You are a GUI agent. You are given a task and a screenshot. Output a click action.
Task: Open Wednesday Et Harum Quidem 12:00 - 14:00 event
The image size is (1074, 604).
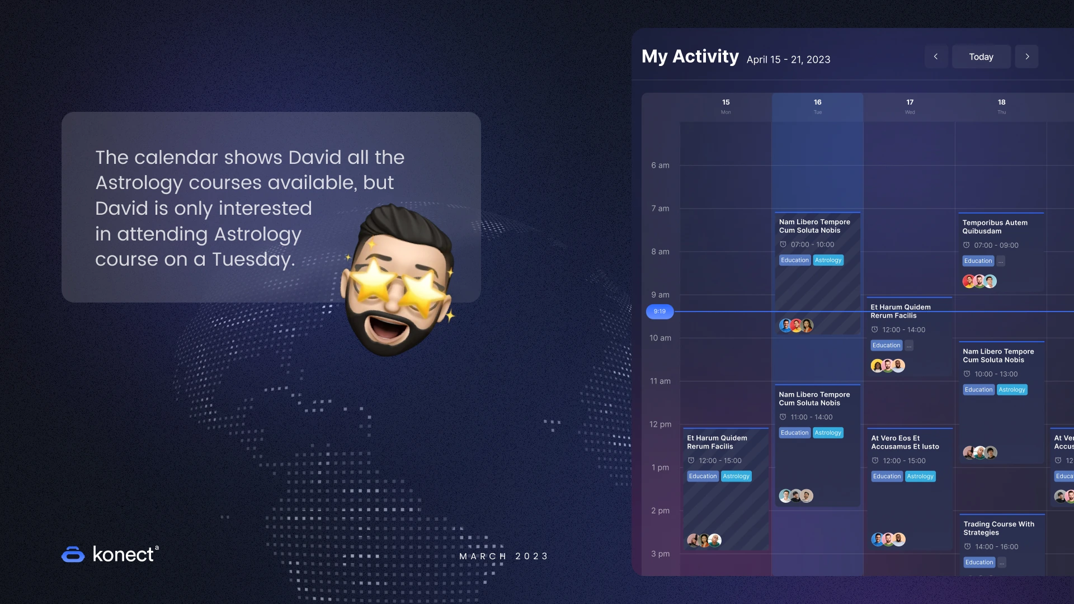tap(909, 337)
